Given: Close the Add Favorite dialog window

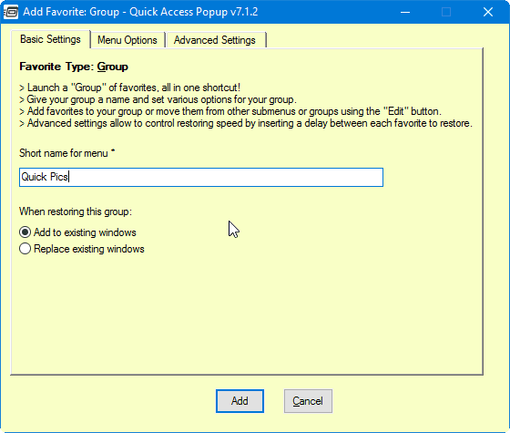Looking at the screenshot, I should point(488,13).
